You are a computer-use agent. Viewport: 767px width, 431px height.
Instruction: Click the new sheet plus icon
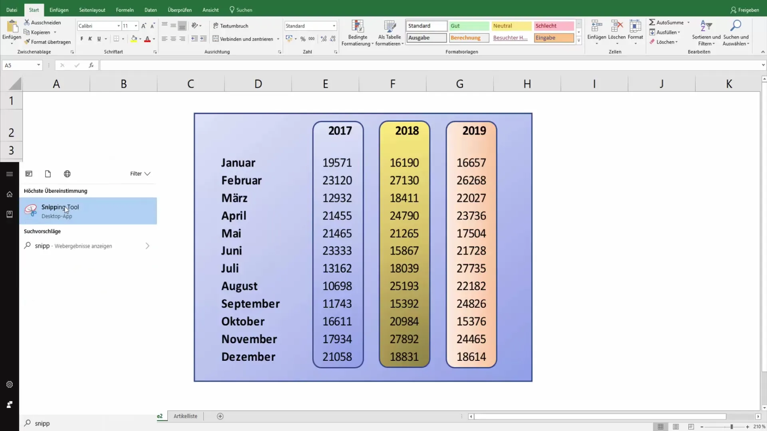coord(220,416)
